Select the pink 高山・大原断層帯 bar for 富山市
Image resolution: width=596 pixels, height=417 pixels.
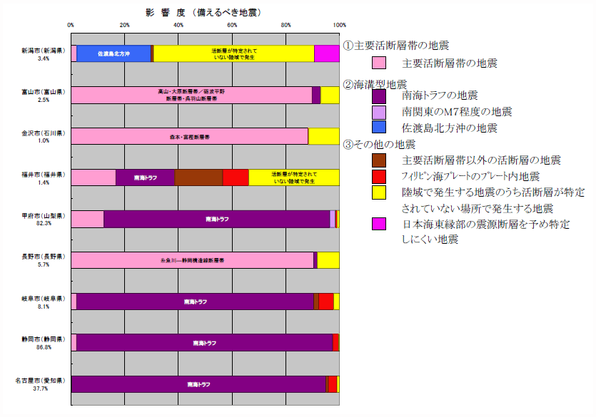point(191,95)
